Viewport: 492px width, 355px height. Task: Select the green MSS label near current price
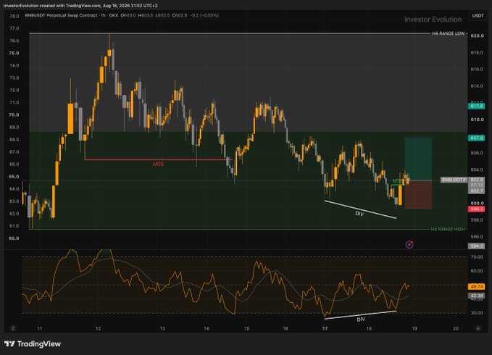click(x=398, y=181)
